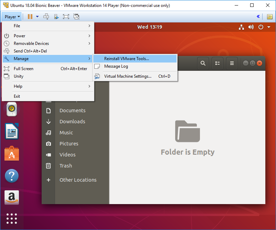Open the notes icon at toolbar right
Image resolution: width=276 pixels, height=230 pixels.
point(270,17)
